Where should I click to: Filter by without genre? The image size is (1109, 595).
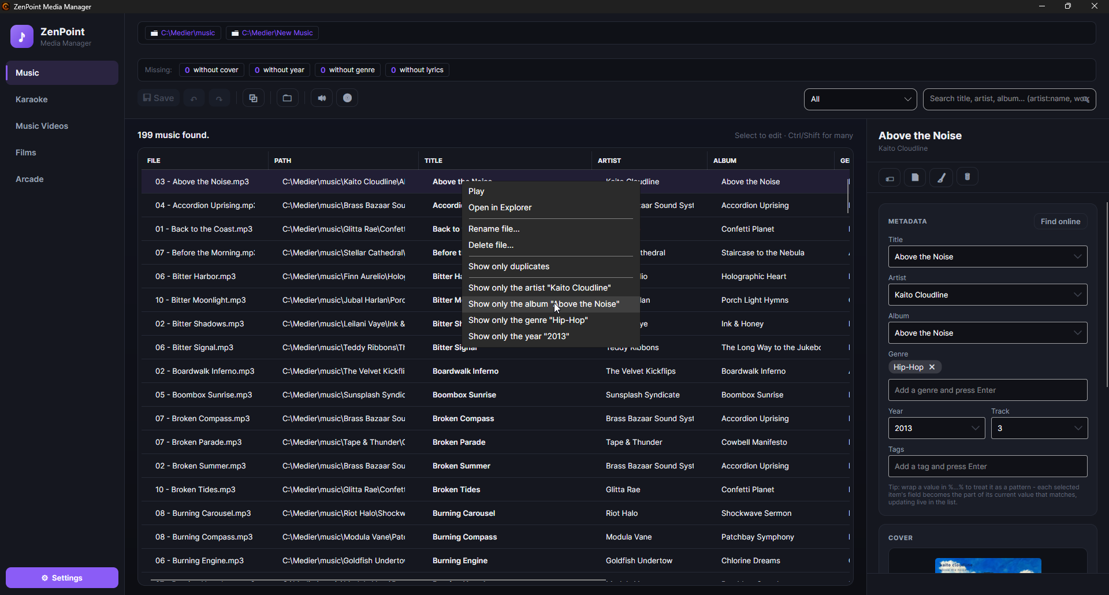pyautogui.click(x=348, y=70)
